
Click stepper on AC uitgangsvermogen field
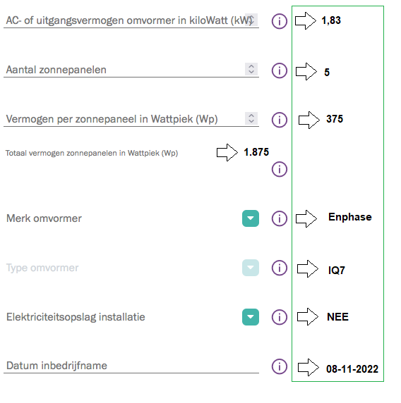coord(251,20)
